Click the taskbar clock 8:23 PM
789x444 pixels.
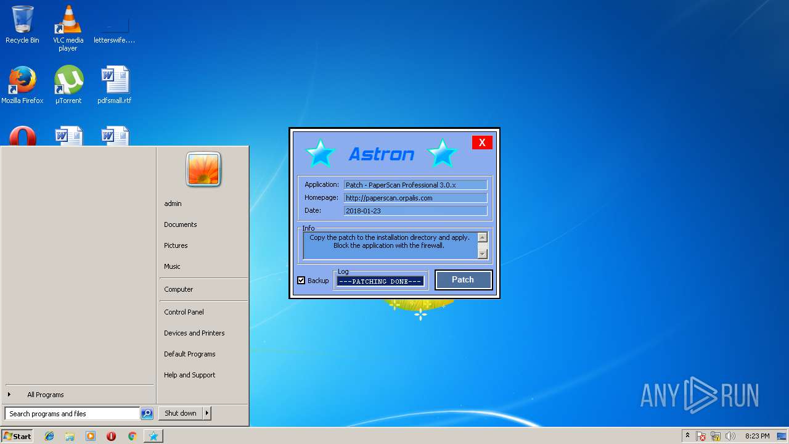[x=757, y=437]
